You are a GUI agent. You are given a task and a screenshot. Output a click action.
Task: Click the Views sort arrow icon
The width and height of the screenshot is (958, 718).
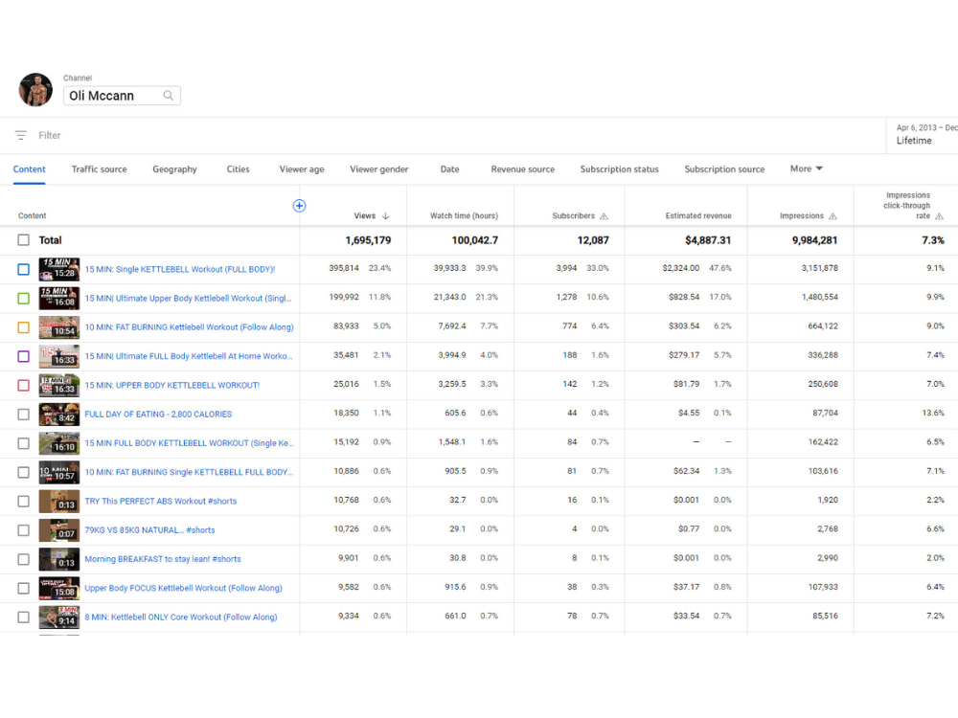(385, 216)
